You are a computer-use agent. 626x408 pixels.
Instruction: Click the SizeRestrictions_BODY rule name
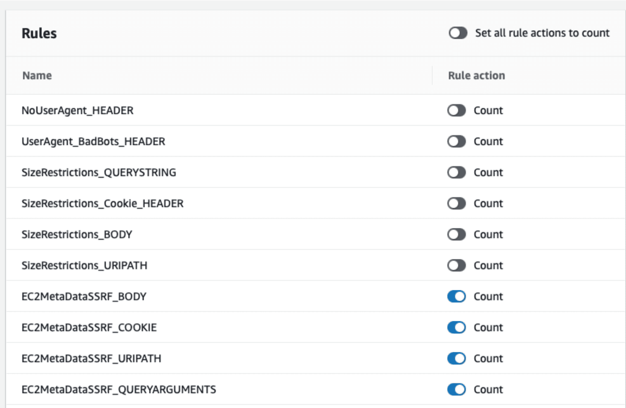pyautogui.click(x=77, y=235)
